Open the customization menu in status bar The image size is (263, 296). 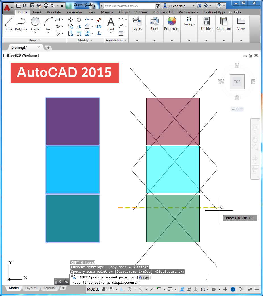pyautogui.click(x=257, y=289)
